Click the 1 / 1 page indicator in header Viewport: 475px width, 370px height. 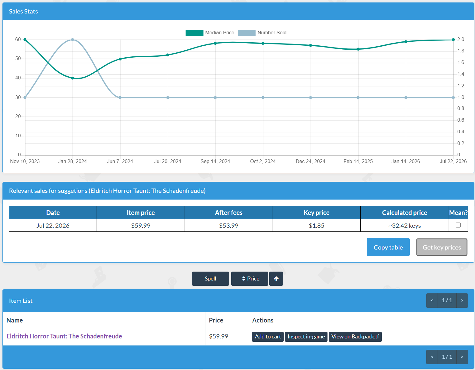[x=447, y=300]
